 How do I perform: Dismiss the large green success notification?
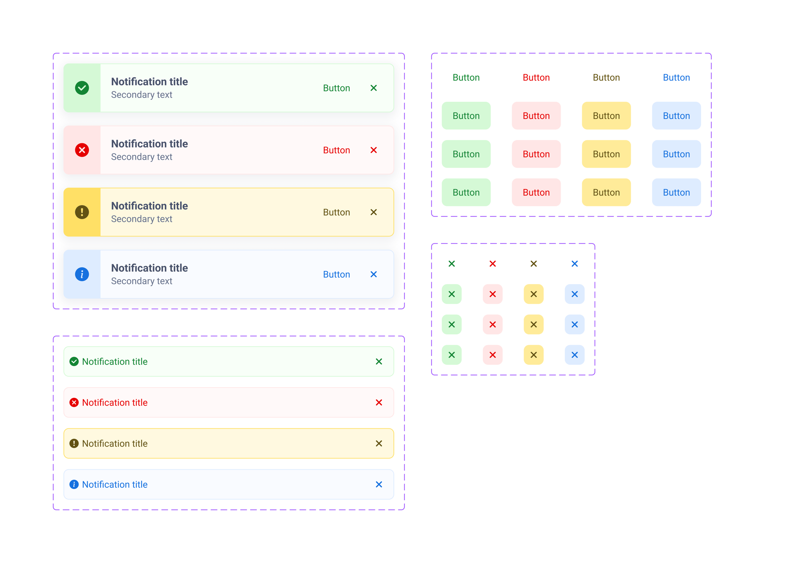[374, 88]
